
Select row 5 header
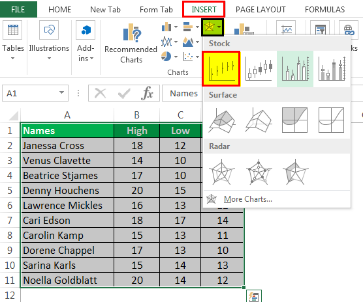pyautogui.click(x=10, y=191)
